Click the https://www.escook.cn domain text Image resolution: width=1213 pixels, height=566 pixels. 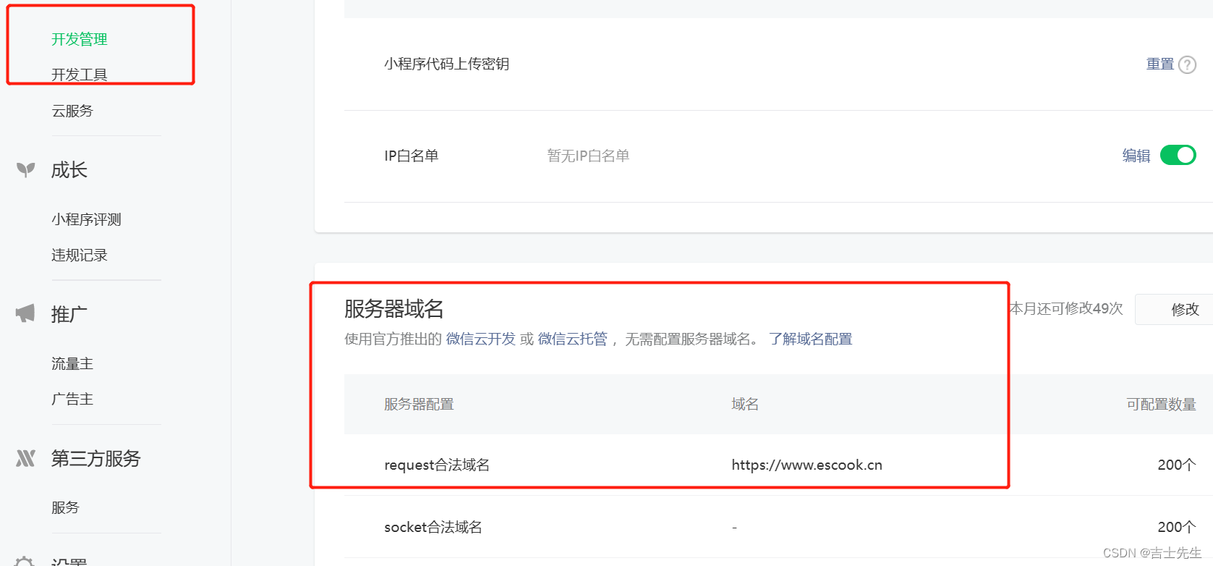pos(806,465)
